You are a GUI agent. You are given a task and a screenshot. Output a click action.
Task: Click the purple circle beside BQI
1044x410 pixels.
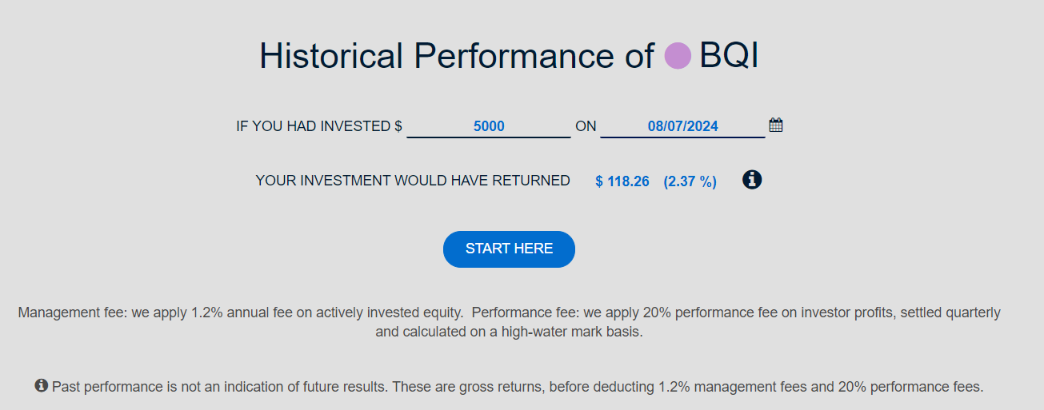coord(678,57)
